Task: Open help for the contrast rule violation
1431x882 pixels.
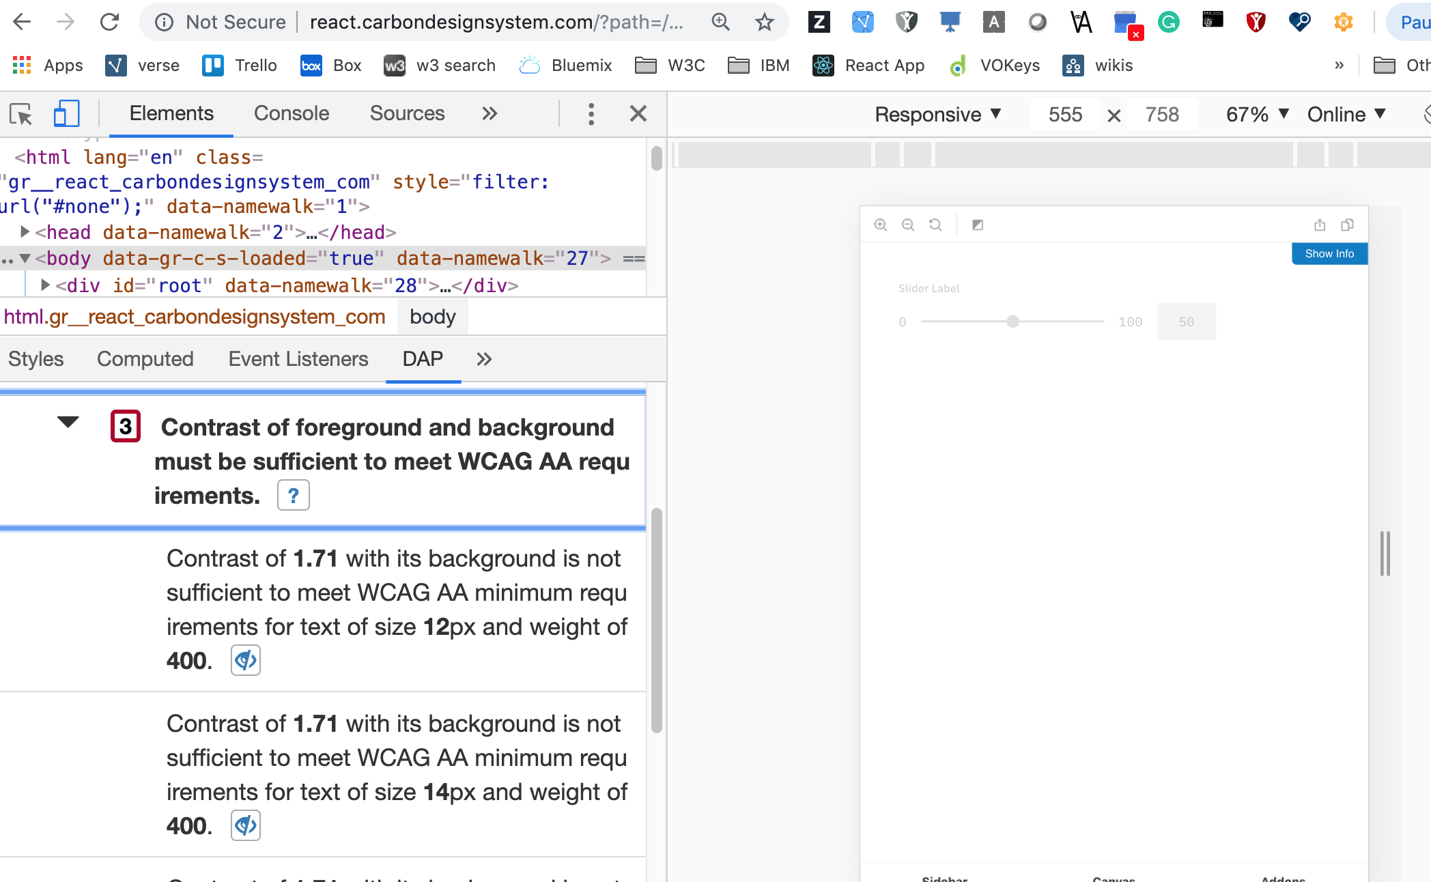Action: (x=294, y=495)
